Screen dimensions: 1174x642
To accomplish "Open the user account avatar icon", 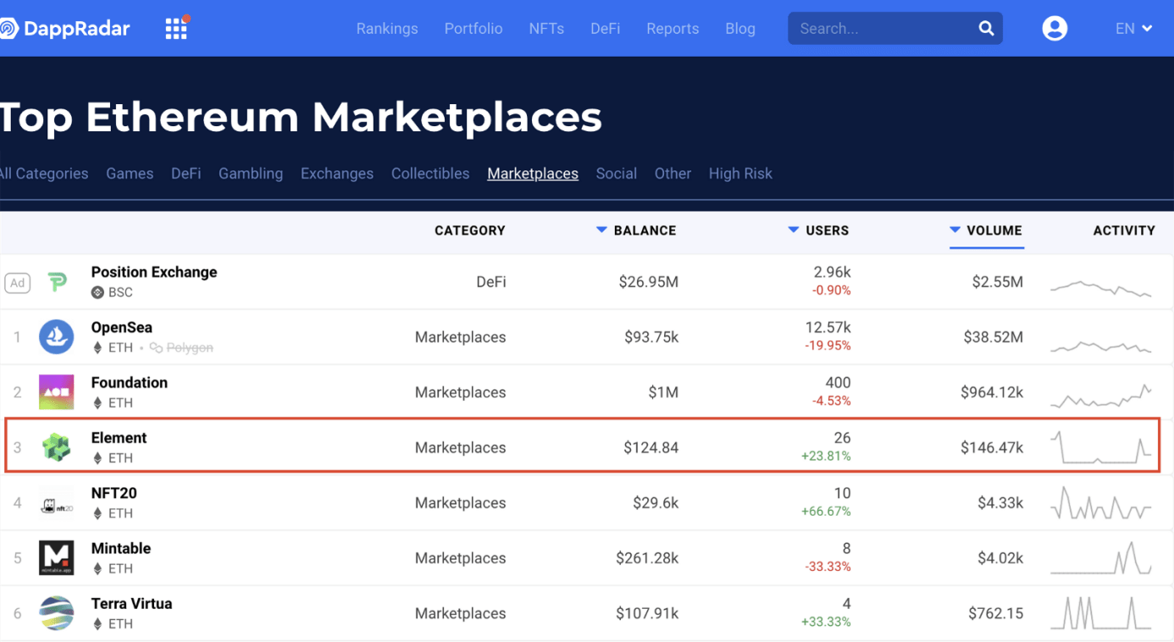I will pos(1055,28).
